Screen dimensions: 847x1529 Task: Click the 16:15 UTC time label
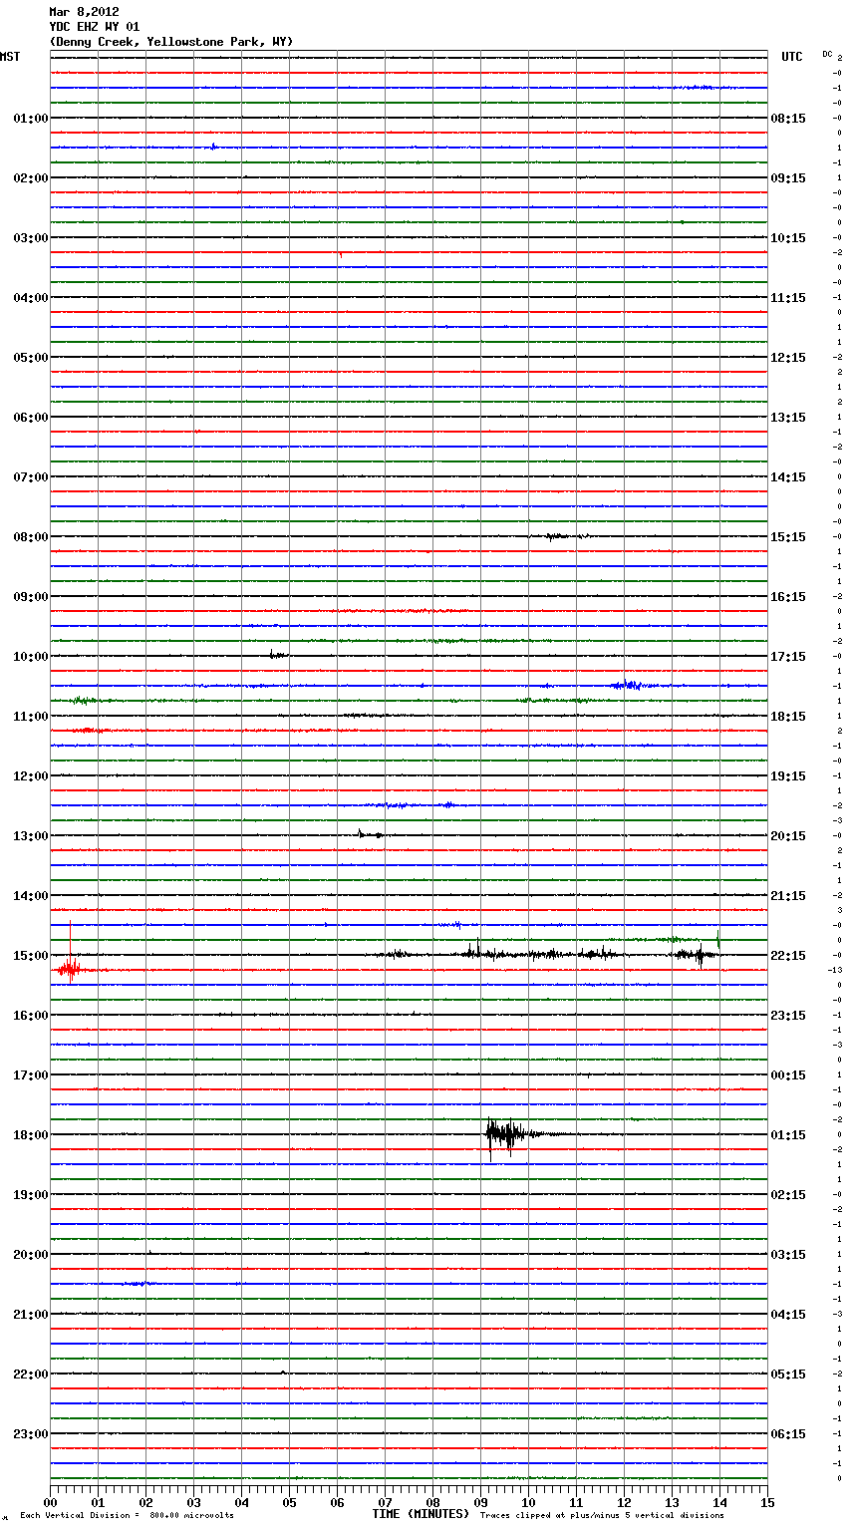(788, 597)
